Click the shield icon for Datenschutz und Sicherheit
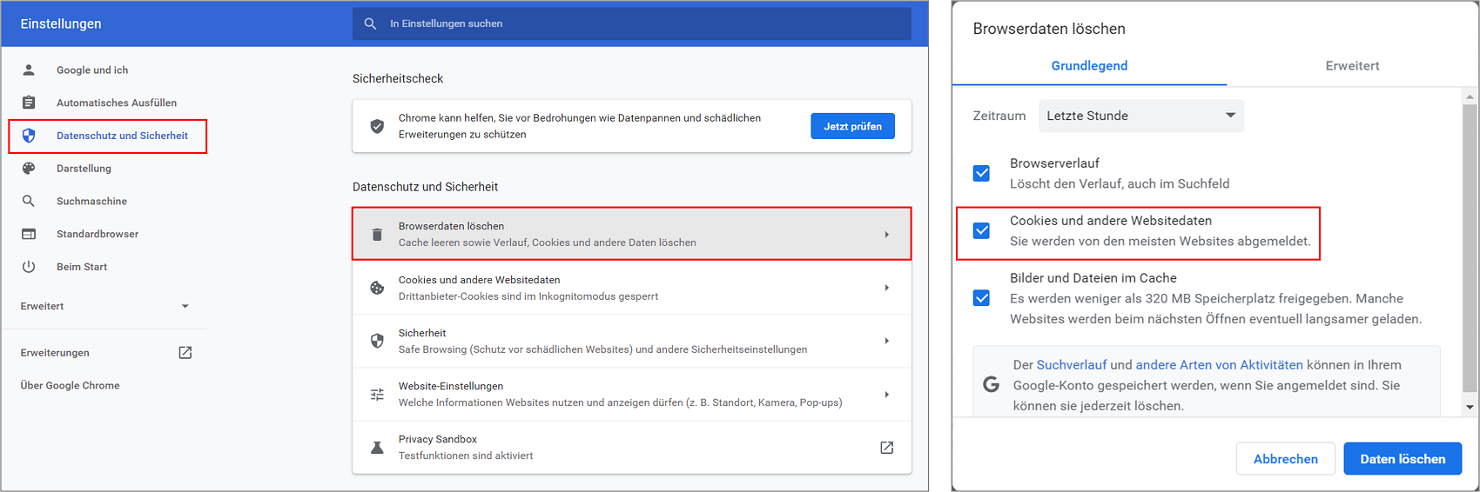1480x492 pixels. coord(29,136)
